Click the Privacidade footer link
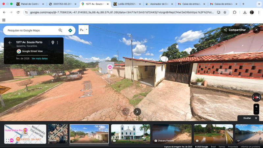 coord(233,147)
